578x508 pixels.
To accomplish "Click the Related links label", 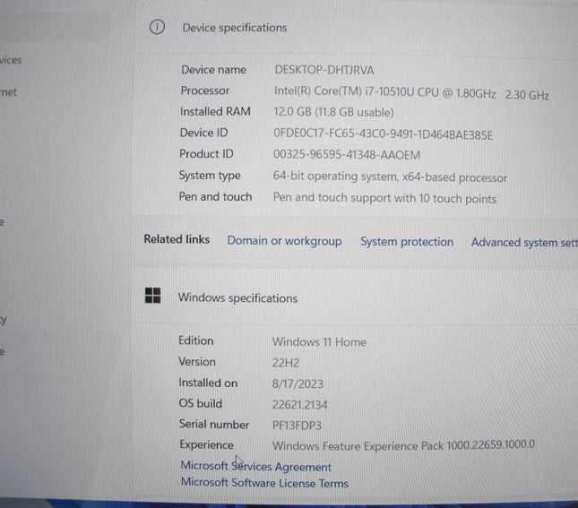I will tap(177, 239).
